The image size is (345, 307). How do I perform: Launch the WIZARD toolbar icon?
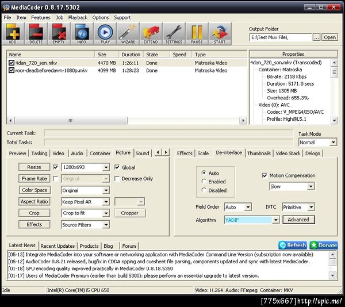[128, 33]
